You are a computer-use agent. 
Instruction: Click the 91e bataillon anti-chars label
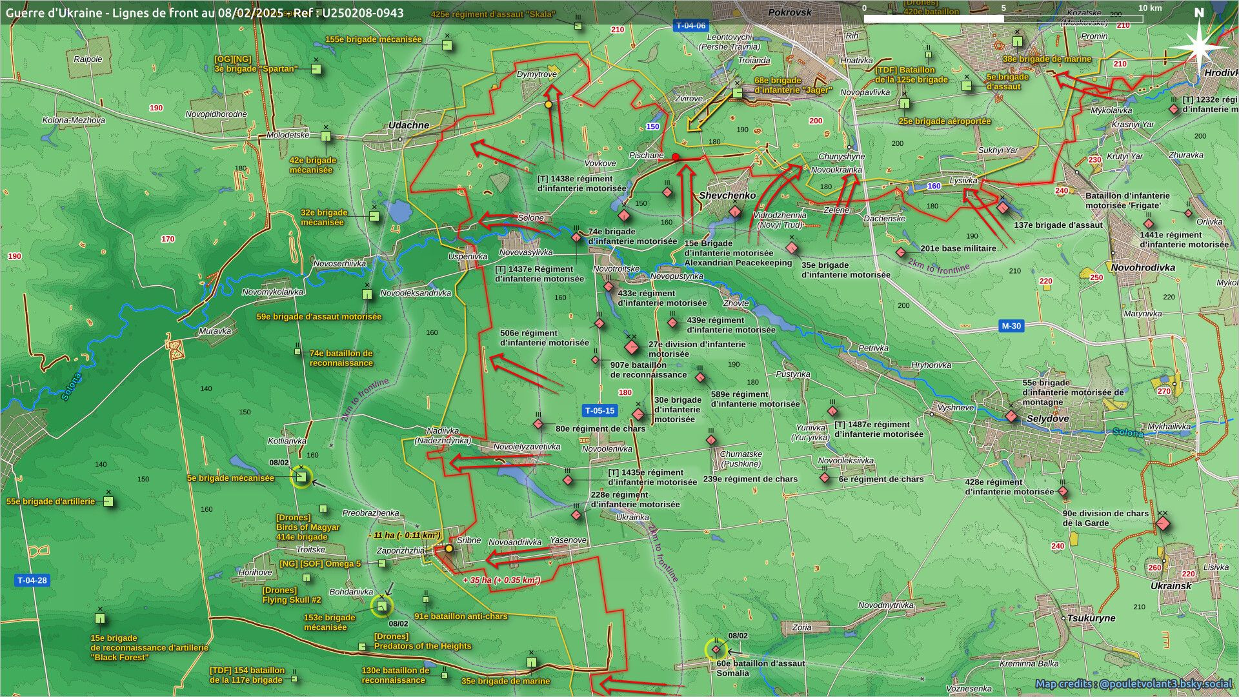(x=461, y=616)
